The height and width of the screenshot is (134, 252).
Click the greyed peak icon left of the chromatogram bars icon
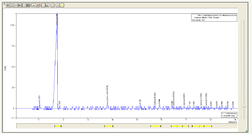point(43,5)
